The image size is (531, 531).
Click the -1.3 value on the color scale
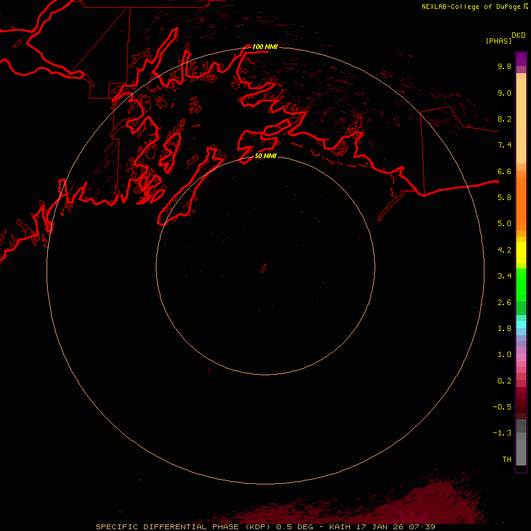point(502,433)
